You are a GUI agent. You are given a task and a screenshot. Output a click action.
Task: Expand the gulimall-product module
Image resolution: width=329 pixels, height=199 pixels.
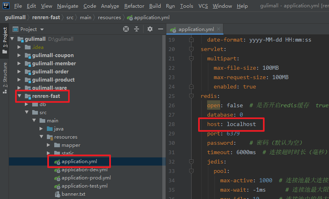point(19,80)
